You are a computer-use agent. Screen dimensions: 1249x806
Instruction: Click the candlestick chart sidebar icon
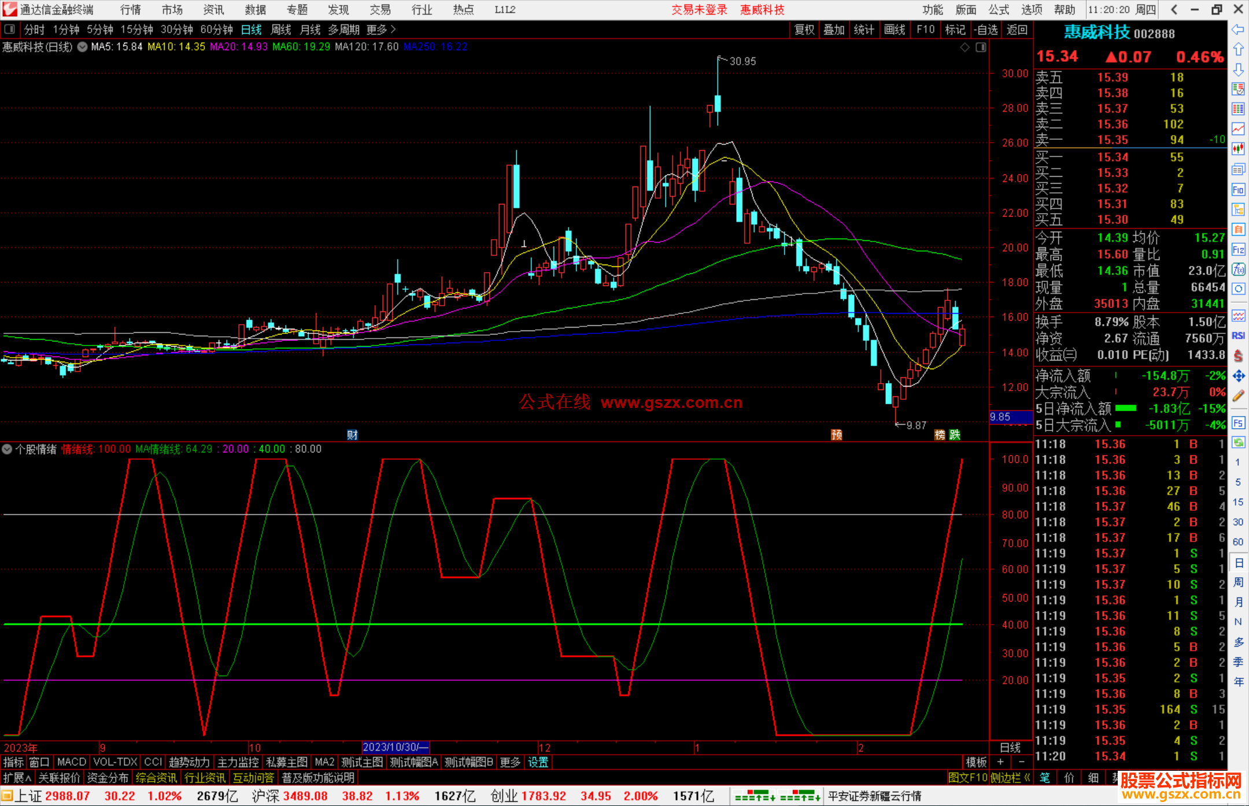(1238, 148)
